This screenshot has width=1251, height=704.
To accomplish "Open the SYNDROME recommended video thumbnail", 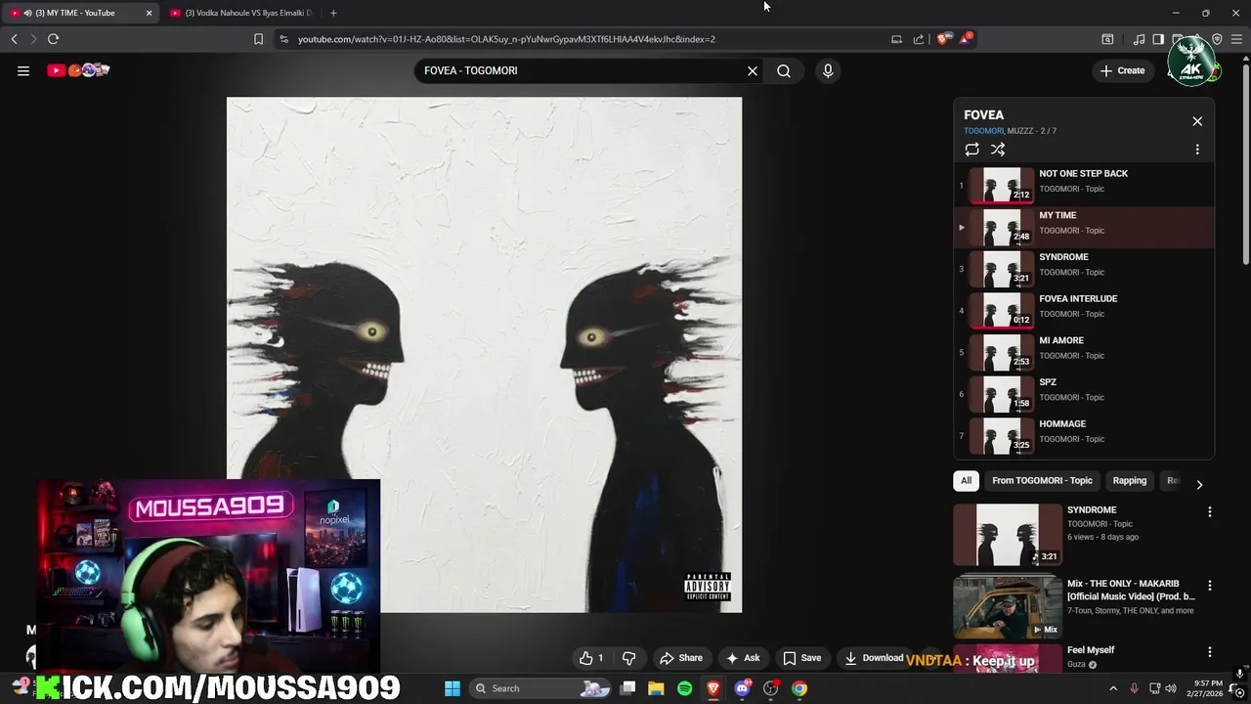I will (x=1008, y=535).
